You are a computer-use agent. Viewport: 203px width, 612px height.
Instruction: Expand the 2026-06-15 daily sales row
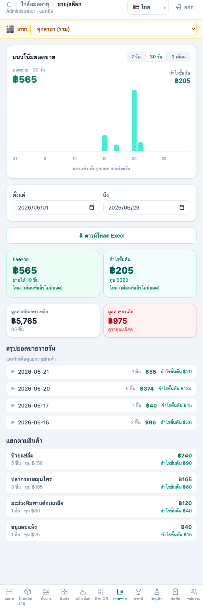tap(101, 422)
